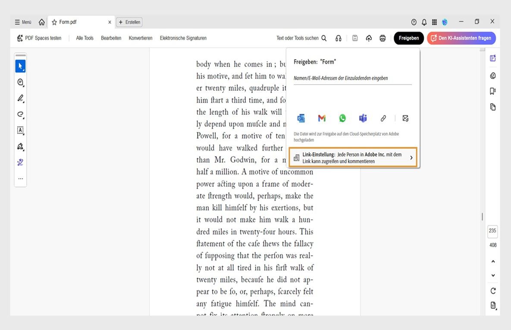Open the ellipsis for more tools
511x330 pixels.
coord(20,178)
